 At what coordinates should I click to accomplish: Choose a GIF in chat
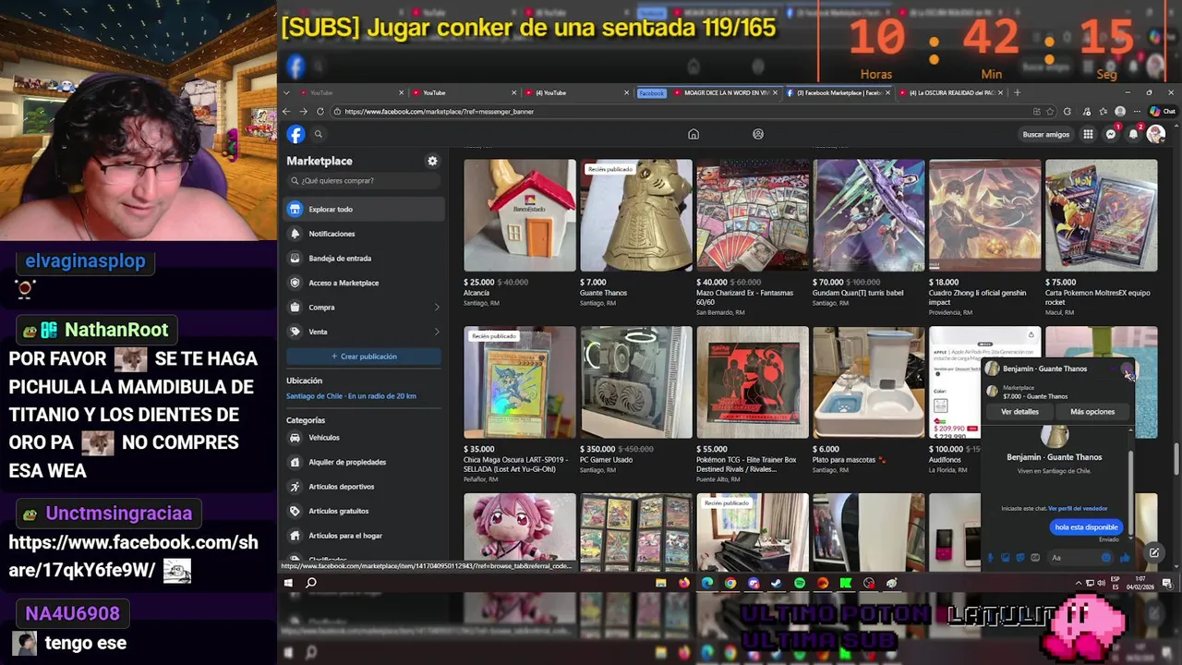(x=1035, y=558)
